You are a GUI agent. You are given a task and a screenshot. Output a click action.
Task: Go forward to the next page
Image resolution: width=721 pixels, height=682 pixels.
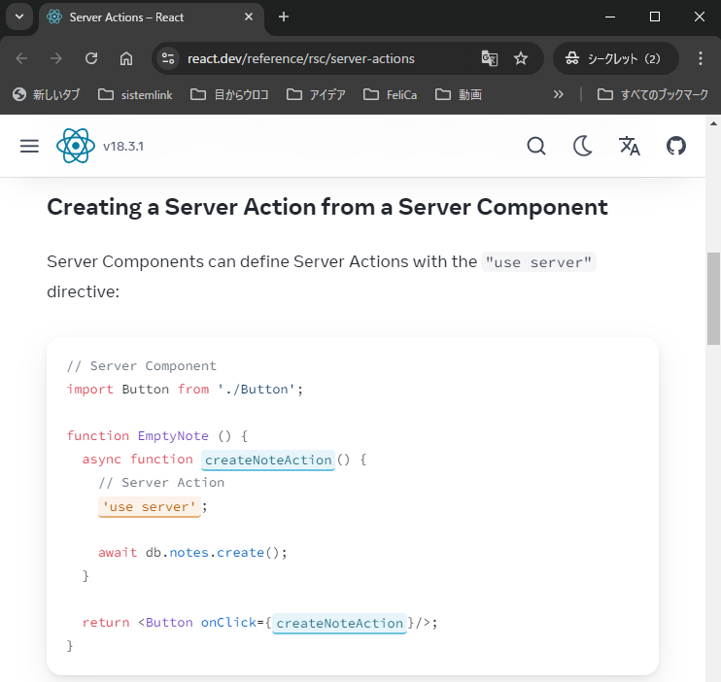click(x=56, y=58)
